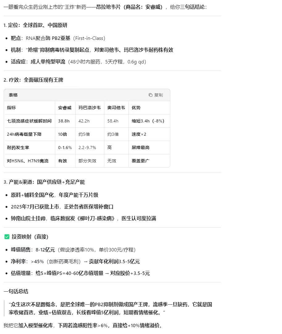Click the 10倍 cell
The height and width of the screenshot is (334, 282).
(62, 134)
